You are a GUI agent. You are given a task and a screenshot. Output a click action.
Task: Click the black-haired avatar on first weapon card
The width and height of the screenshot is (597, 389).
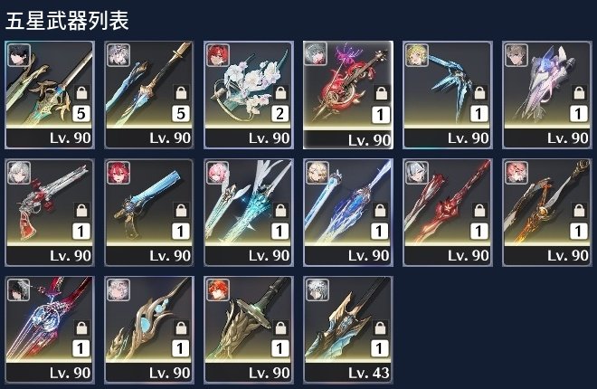click(x=19, y=55)
